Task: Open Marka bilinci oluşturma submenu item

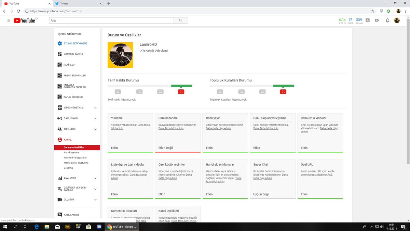Action: [x=76, y=163]
